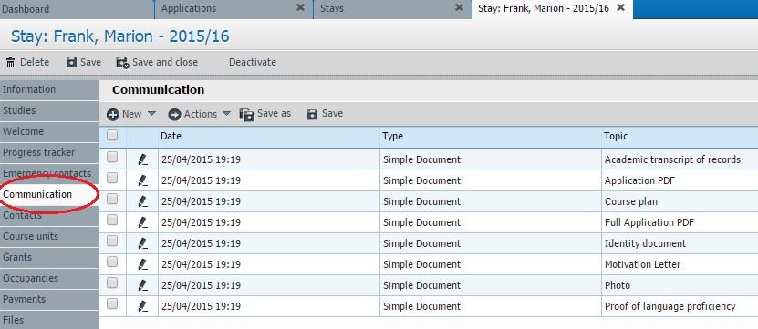758x329 pixels.
Task: Edit the Application PDF row with pencil icon
Action: click(x=142, y=180)
